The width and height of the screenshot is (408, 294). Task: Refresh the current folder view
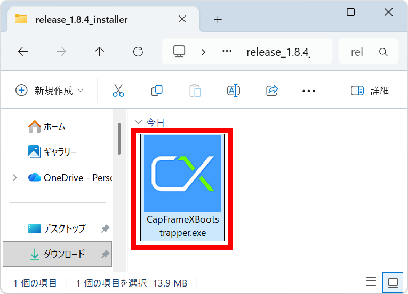coord(138,52)
